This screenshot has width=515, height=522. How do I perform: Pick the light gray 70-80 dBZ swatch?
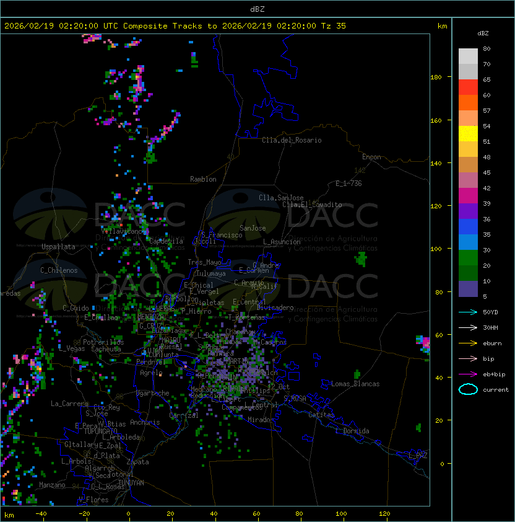[x=468, y=56]
